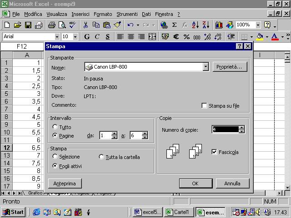
Task: Click the Undo arrow icon
Action: (x=130, y=25)
